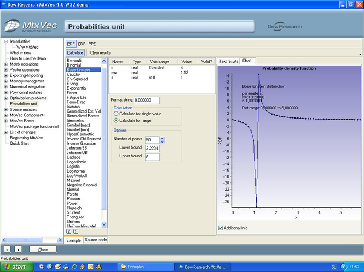
Task: Expand the Sparse matrices node
Action: pyautogui.click(x=6, y=110)
